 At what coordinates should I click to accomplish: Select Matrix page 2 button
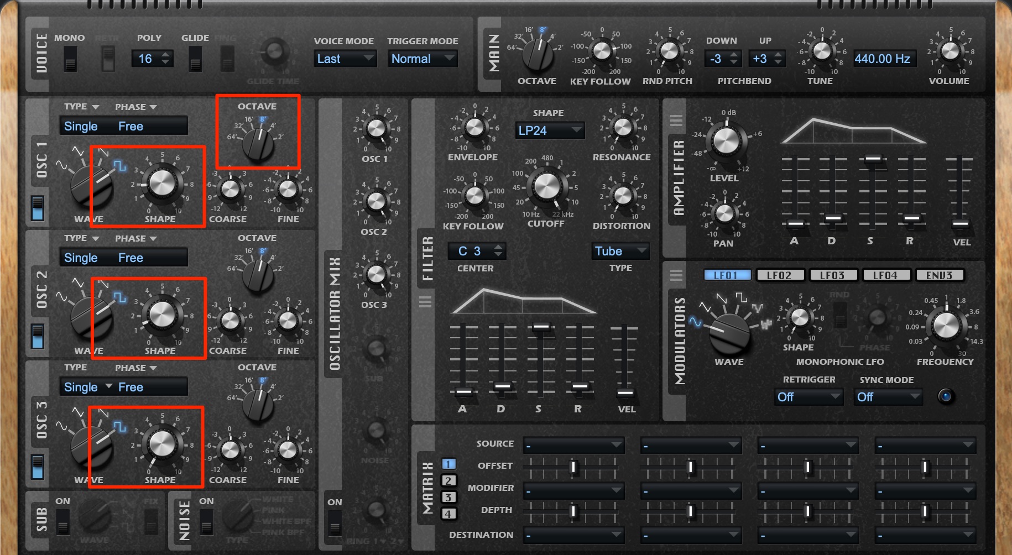pos(448,481)
